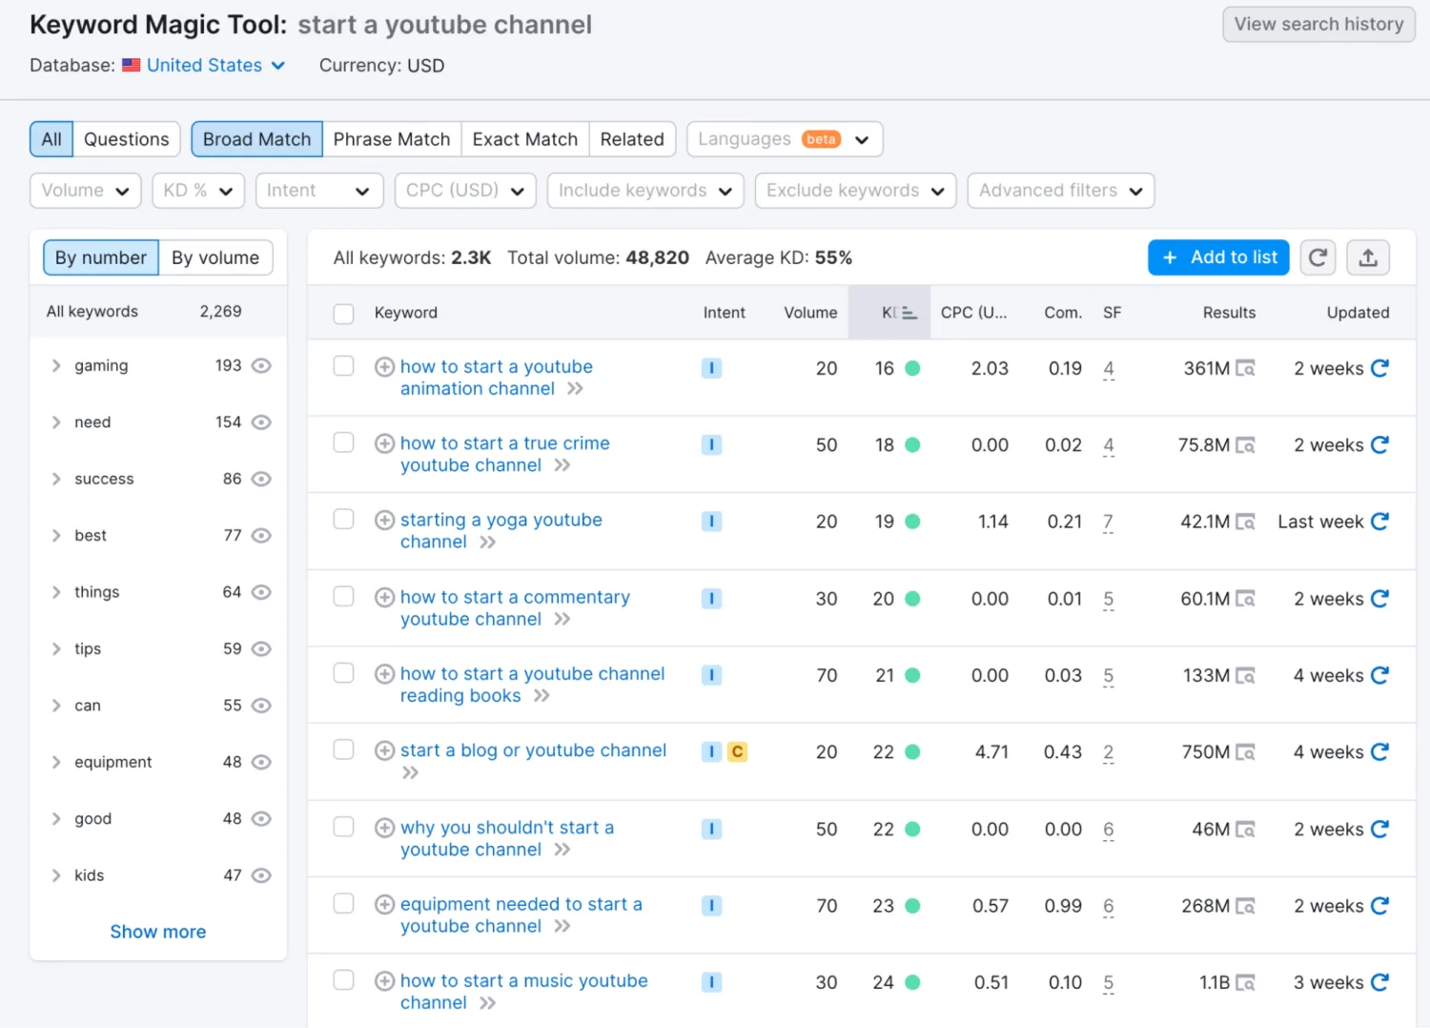Click the Add to list button
Screen dimensions: 1430x1028
pyautogui.click(x=1217, y=257)
